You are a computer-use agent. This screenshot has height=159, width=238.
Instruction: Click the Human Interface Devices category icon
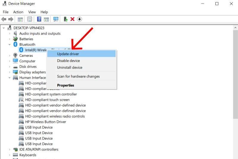pos(15,78)
